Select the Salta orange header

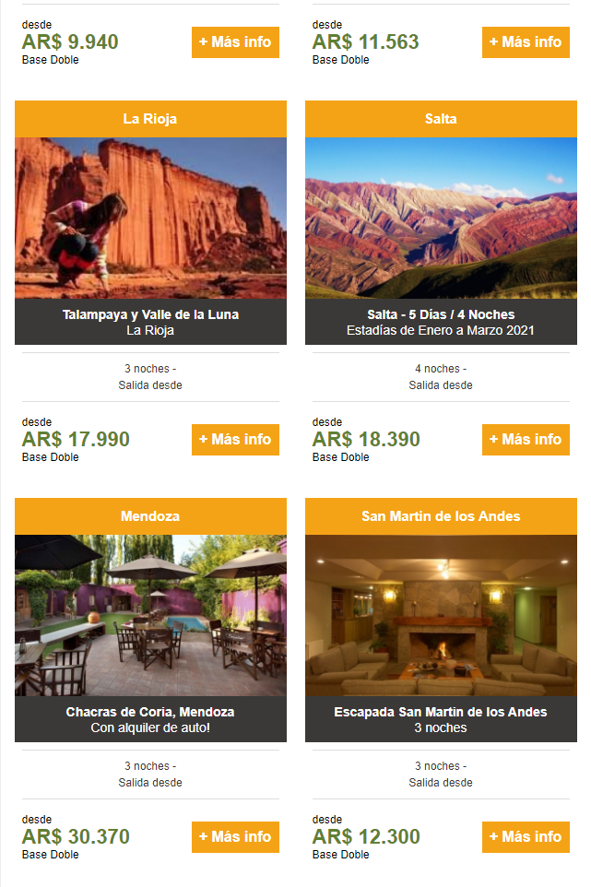coord(441,119)
